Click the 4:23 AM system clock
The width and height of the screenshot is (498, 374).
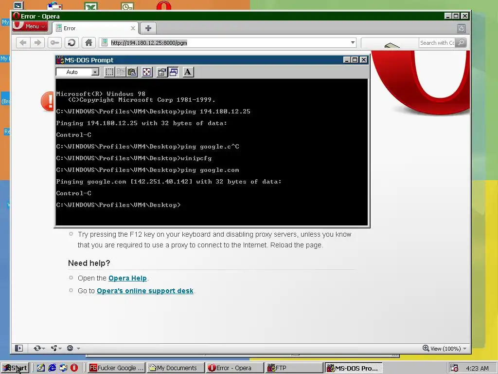click(x=477, y=368)
